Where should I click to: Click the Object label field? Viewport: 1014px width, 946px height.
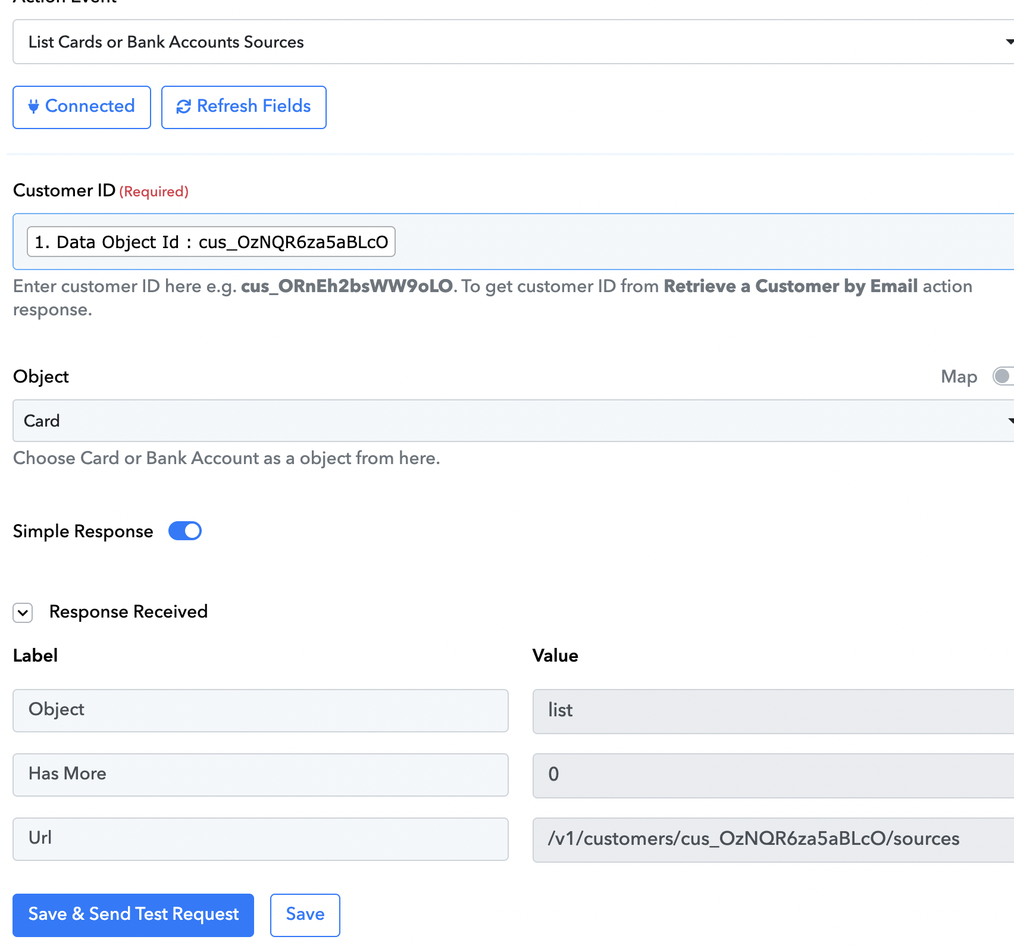261,710
